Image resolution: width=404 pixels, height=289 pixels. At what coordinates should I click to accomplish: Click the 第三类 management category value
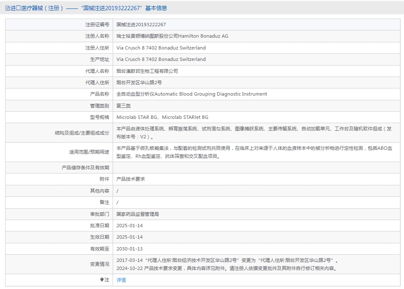pos(124,106)
